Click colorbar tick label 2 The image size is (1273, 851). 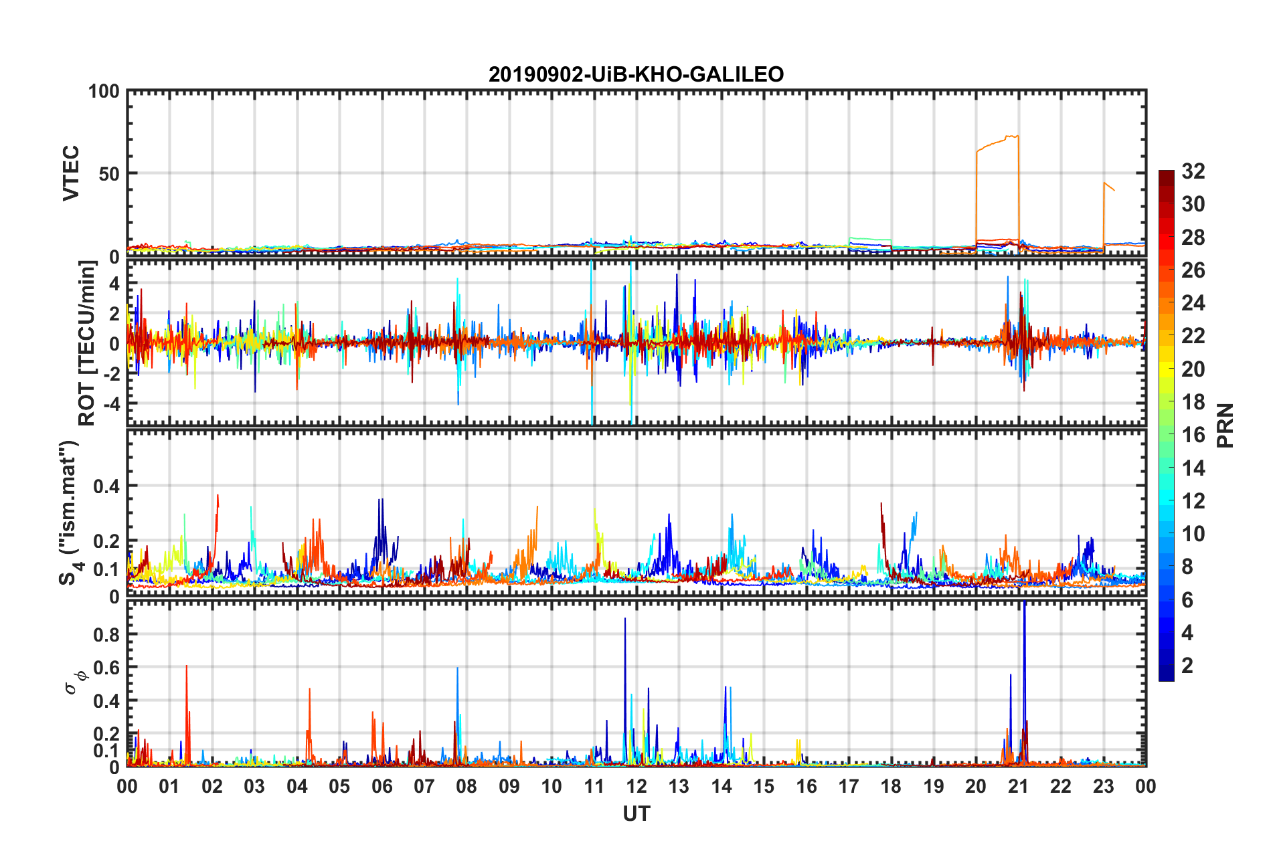click(x=1187, y=665)
